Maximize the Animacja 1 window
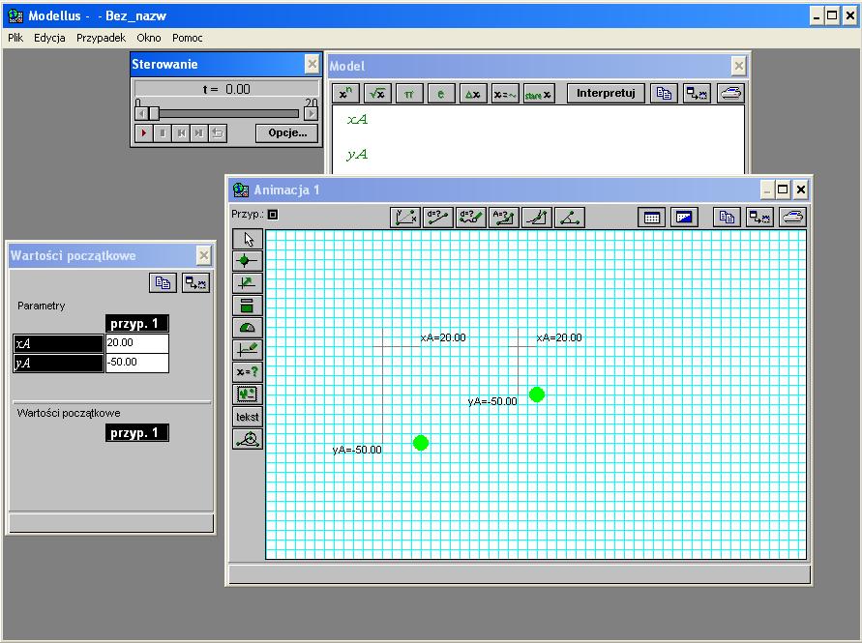The height and width of the screenshot is (643, 862). [783, 190]
